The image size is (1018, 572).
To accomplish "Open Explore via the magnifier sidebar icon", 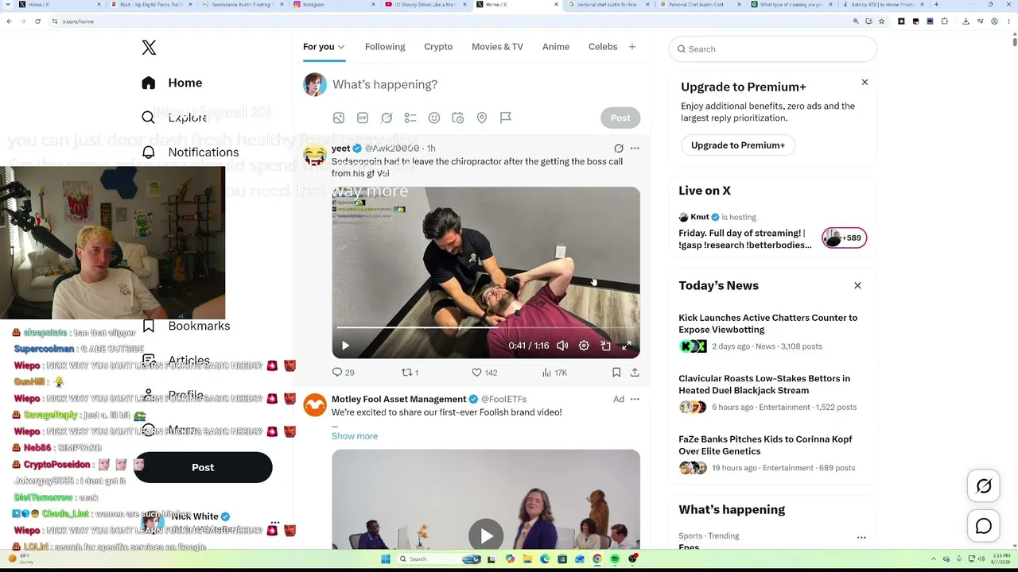I will tap(148, 118).
